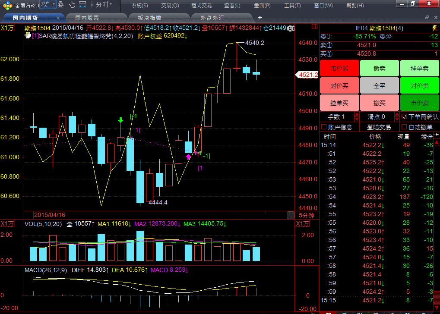Open the 工具(T) menu
Viewport: 440px width, 314px height.
[292, 5]
